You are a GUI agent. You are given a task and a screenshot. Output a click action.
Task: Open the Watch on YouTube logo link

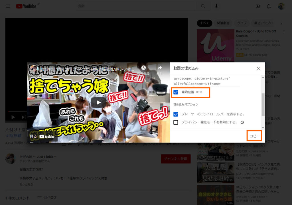[47, 137]
